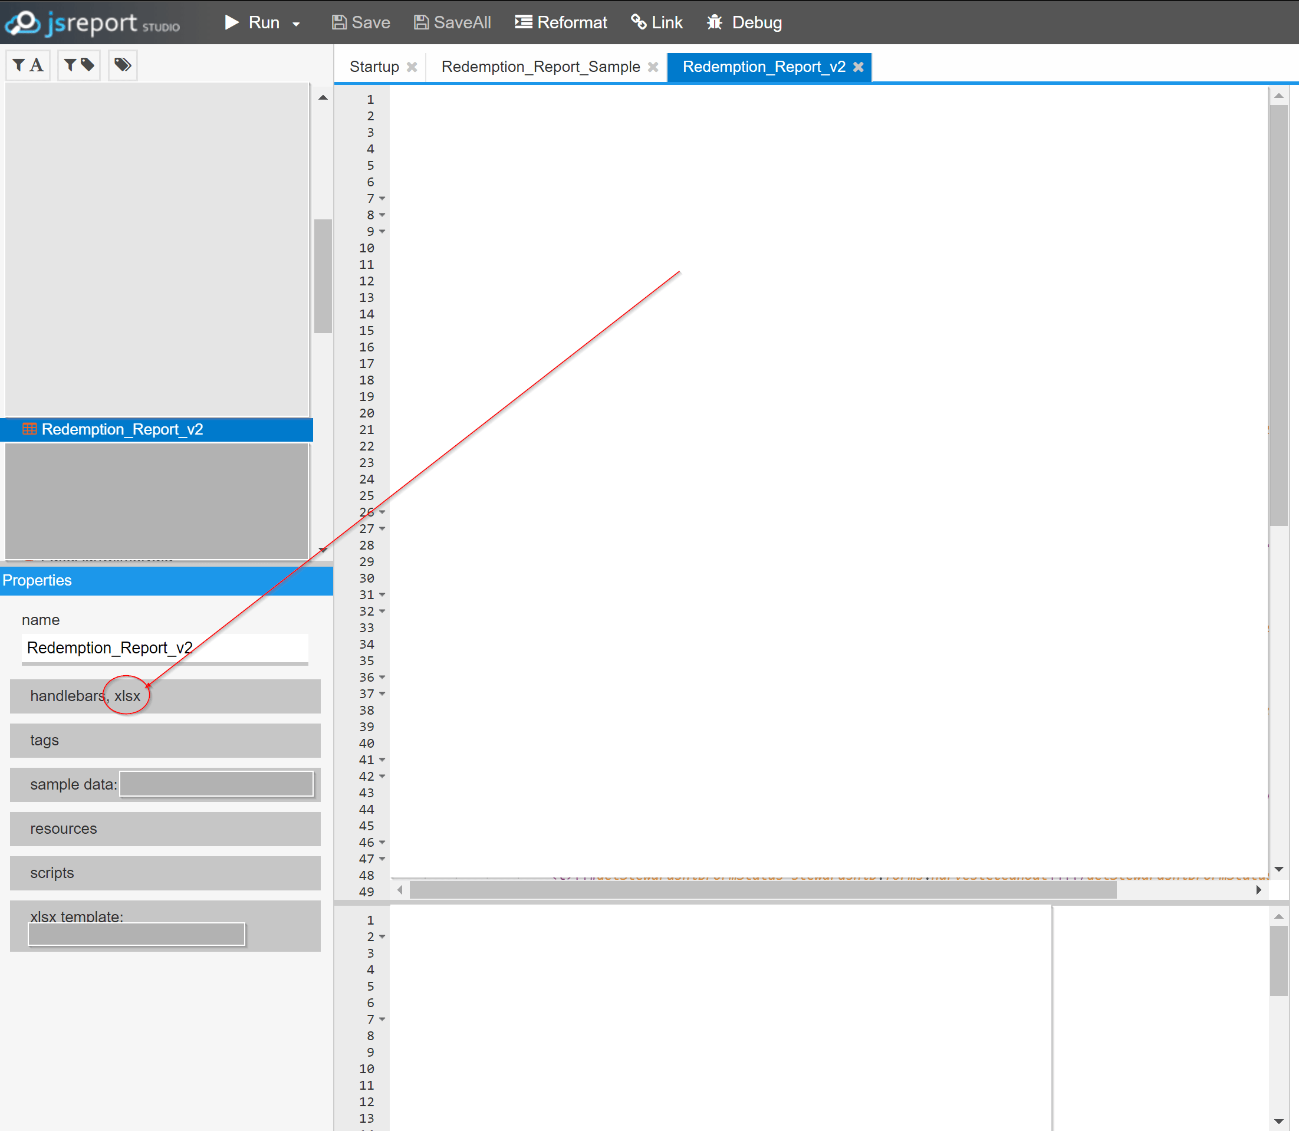Collapse the code fold at line 26

click(383, 512)
